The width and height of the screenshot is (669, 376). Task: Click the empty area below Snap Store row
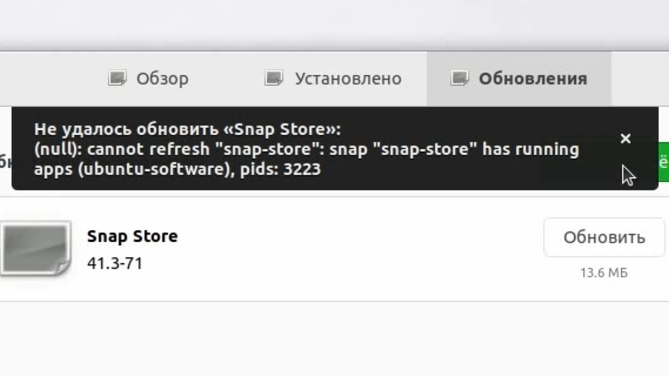click(x=334, y=338)
